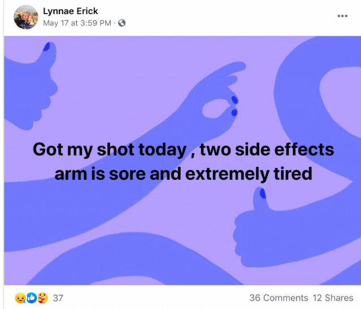Click the blue thumbs-up Like reaction icon
The height and width of the screenshot is (309, 361).
(31, 298)
